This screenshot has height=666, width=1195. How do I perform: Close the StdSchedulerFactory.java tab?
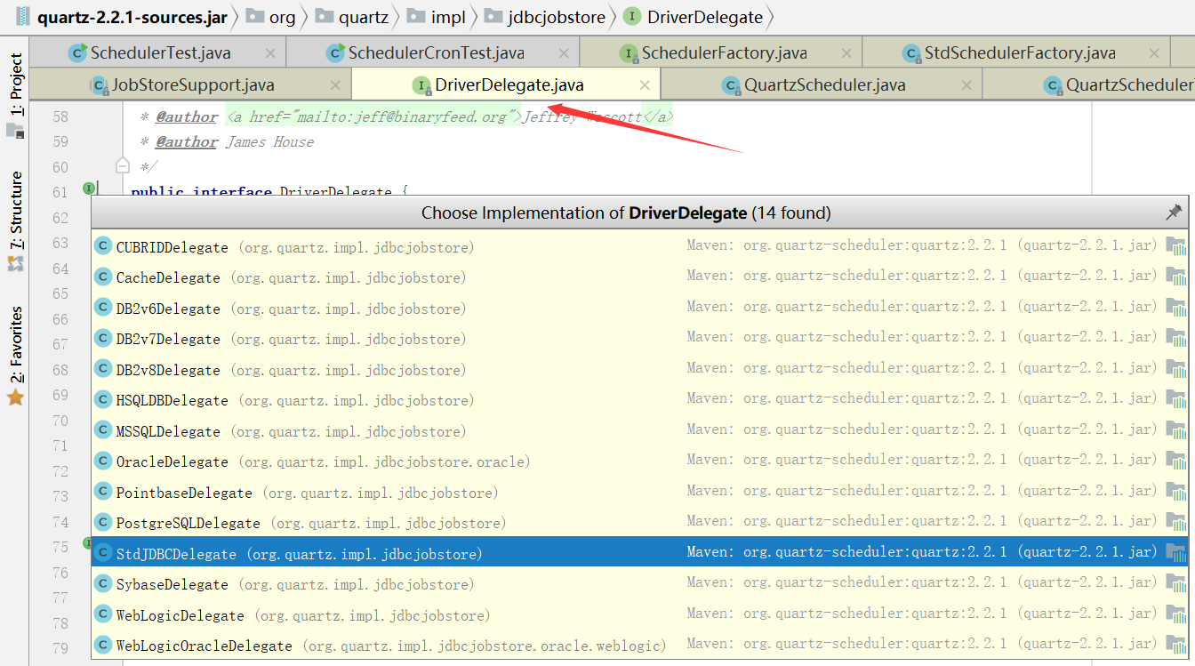point(1154,53)
